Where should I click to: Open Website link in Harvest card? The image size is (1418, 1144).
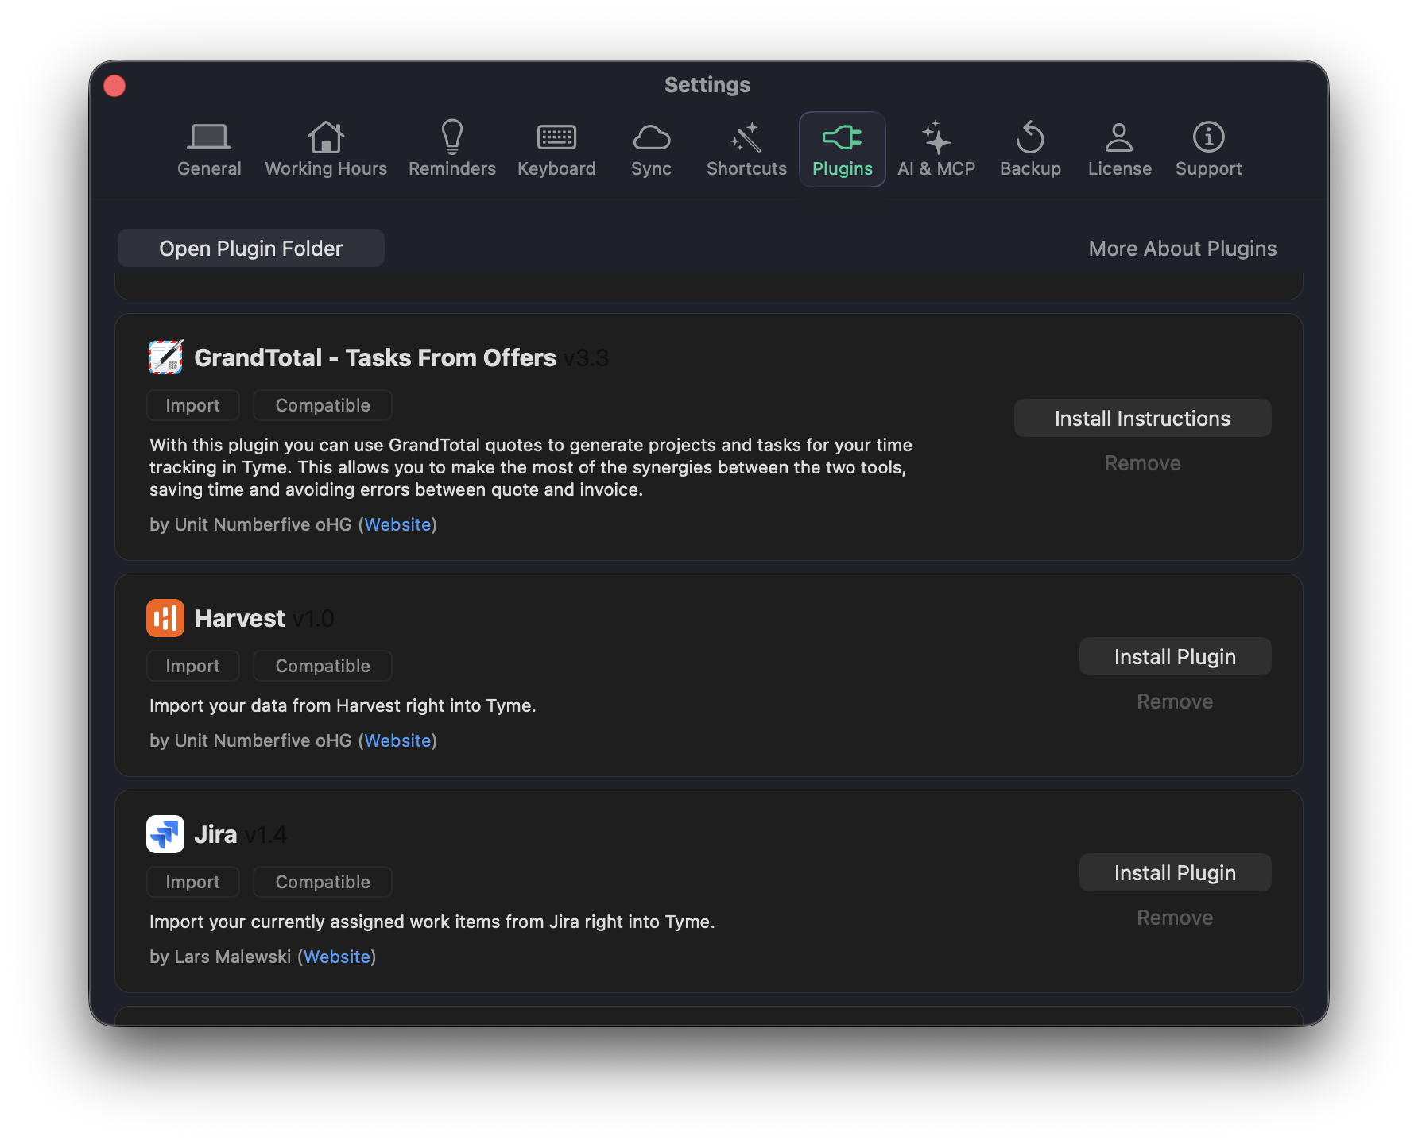tap(397, 740)
